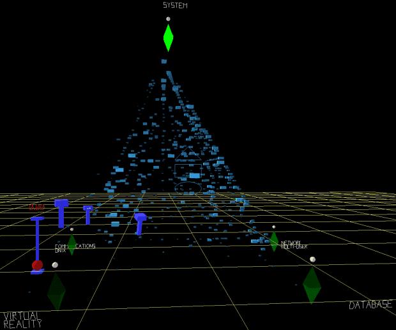Click the DATABASE text label
Image resolution: width=396 pixels, height=330 pixels.
(370, 305)
